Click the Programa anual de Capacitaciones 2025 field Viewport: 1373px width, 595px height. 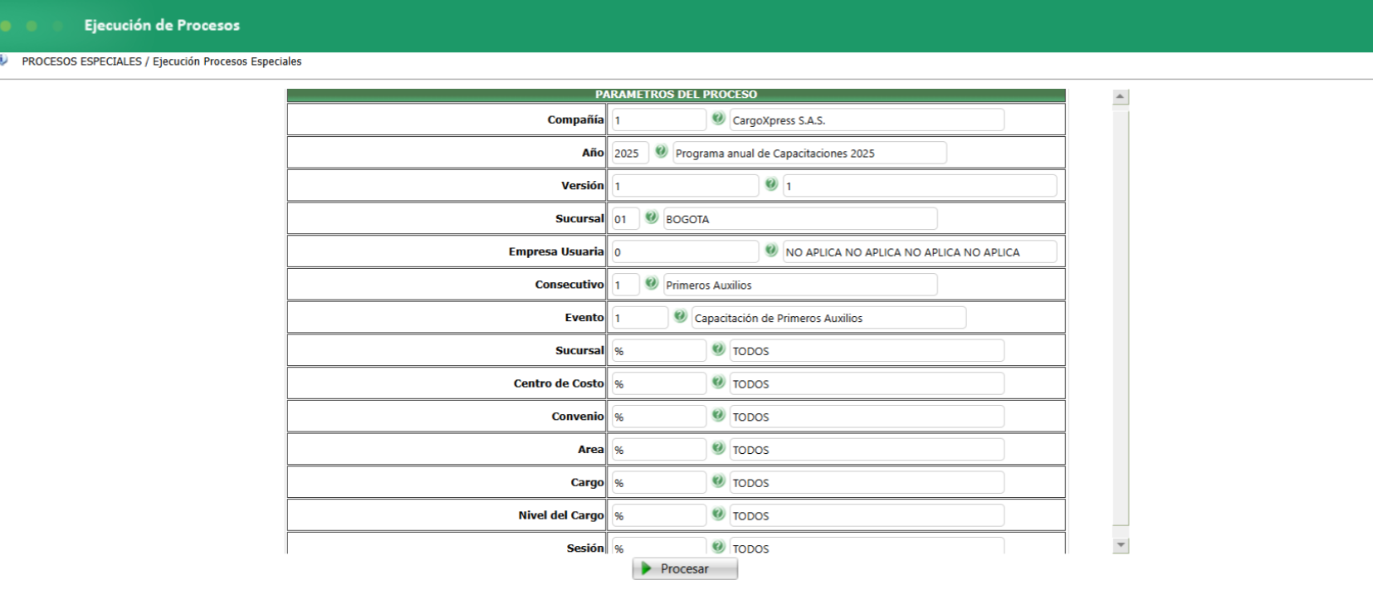809,153
